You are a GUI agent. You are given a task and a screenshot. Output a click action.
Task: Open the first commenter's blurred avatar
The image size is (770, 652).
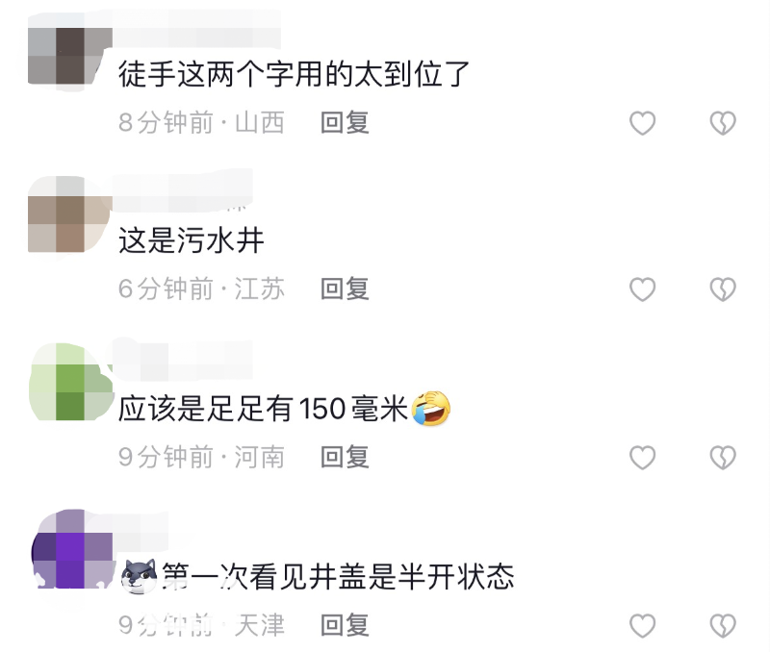tap(69, 56)
